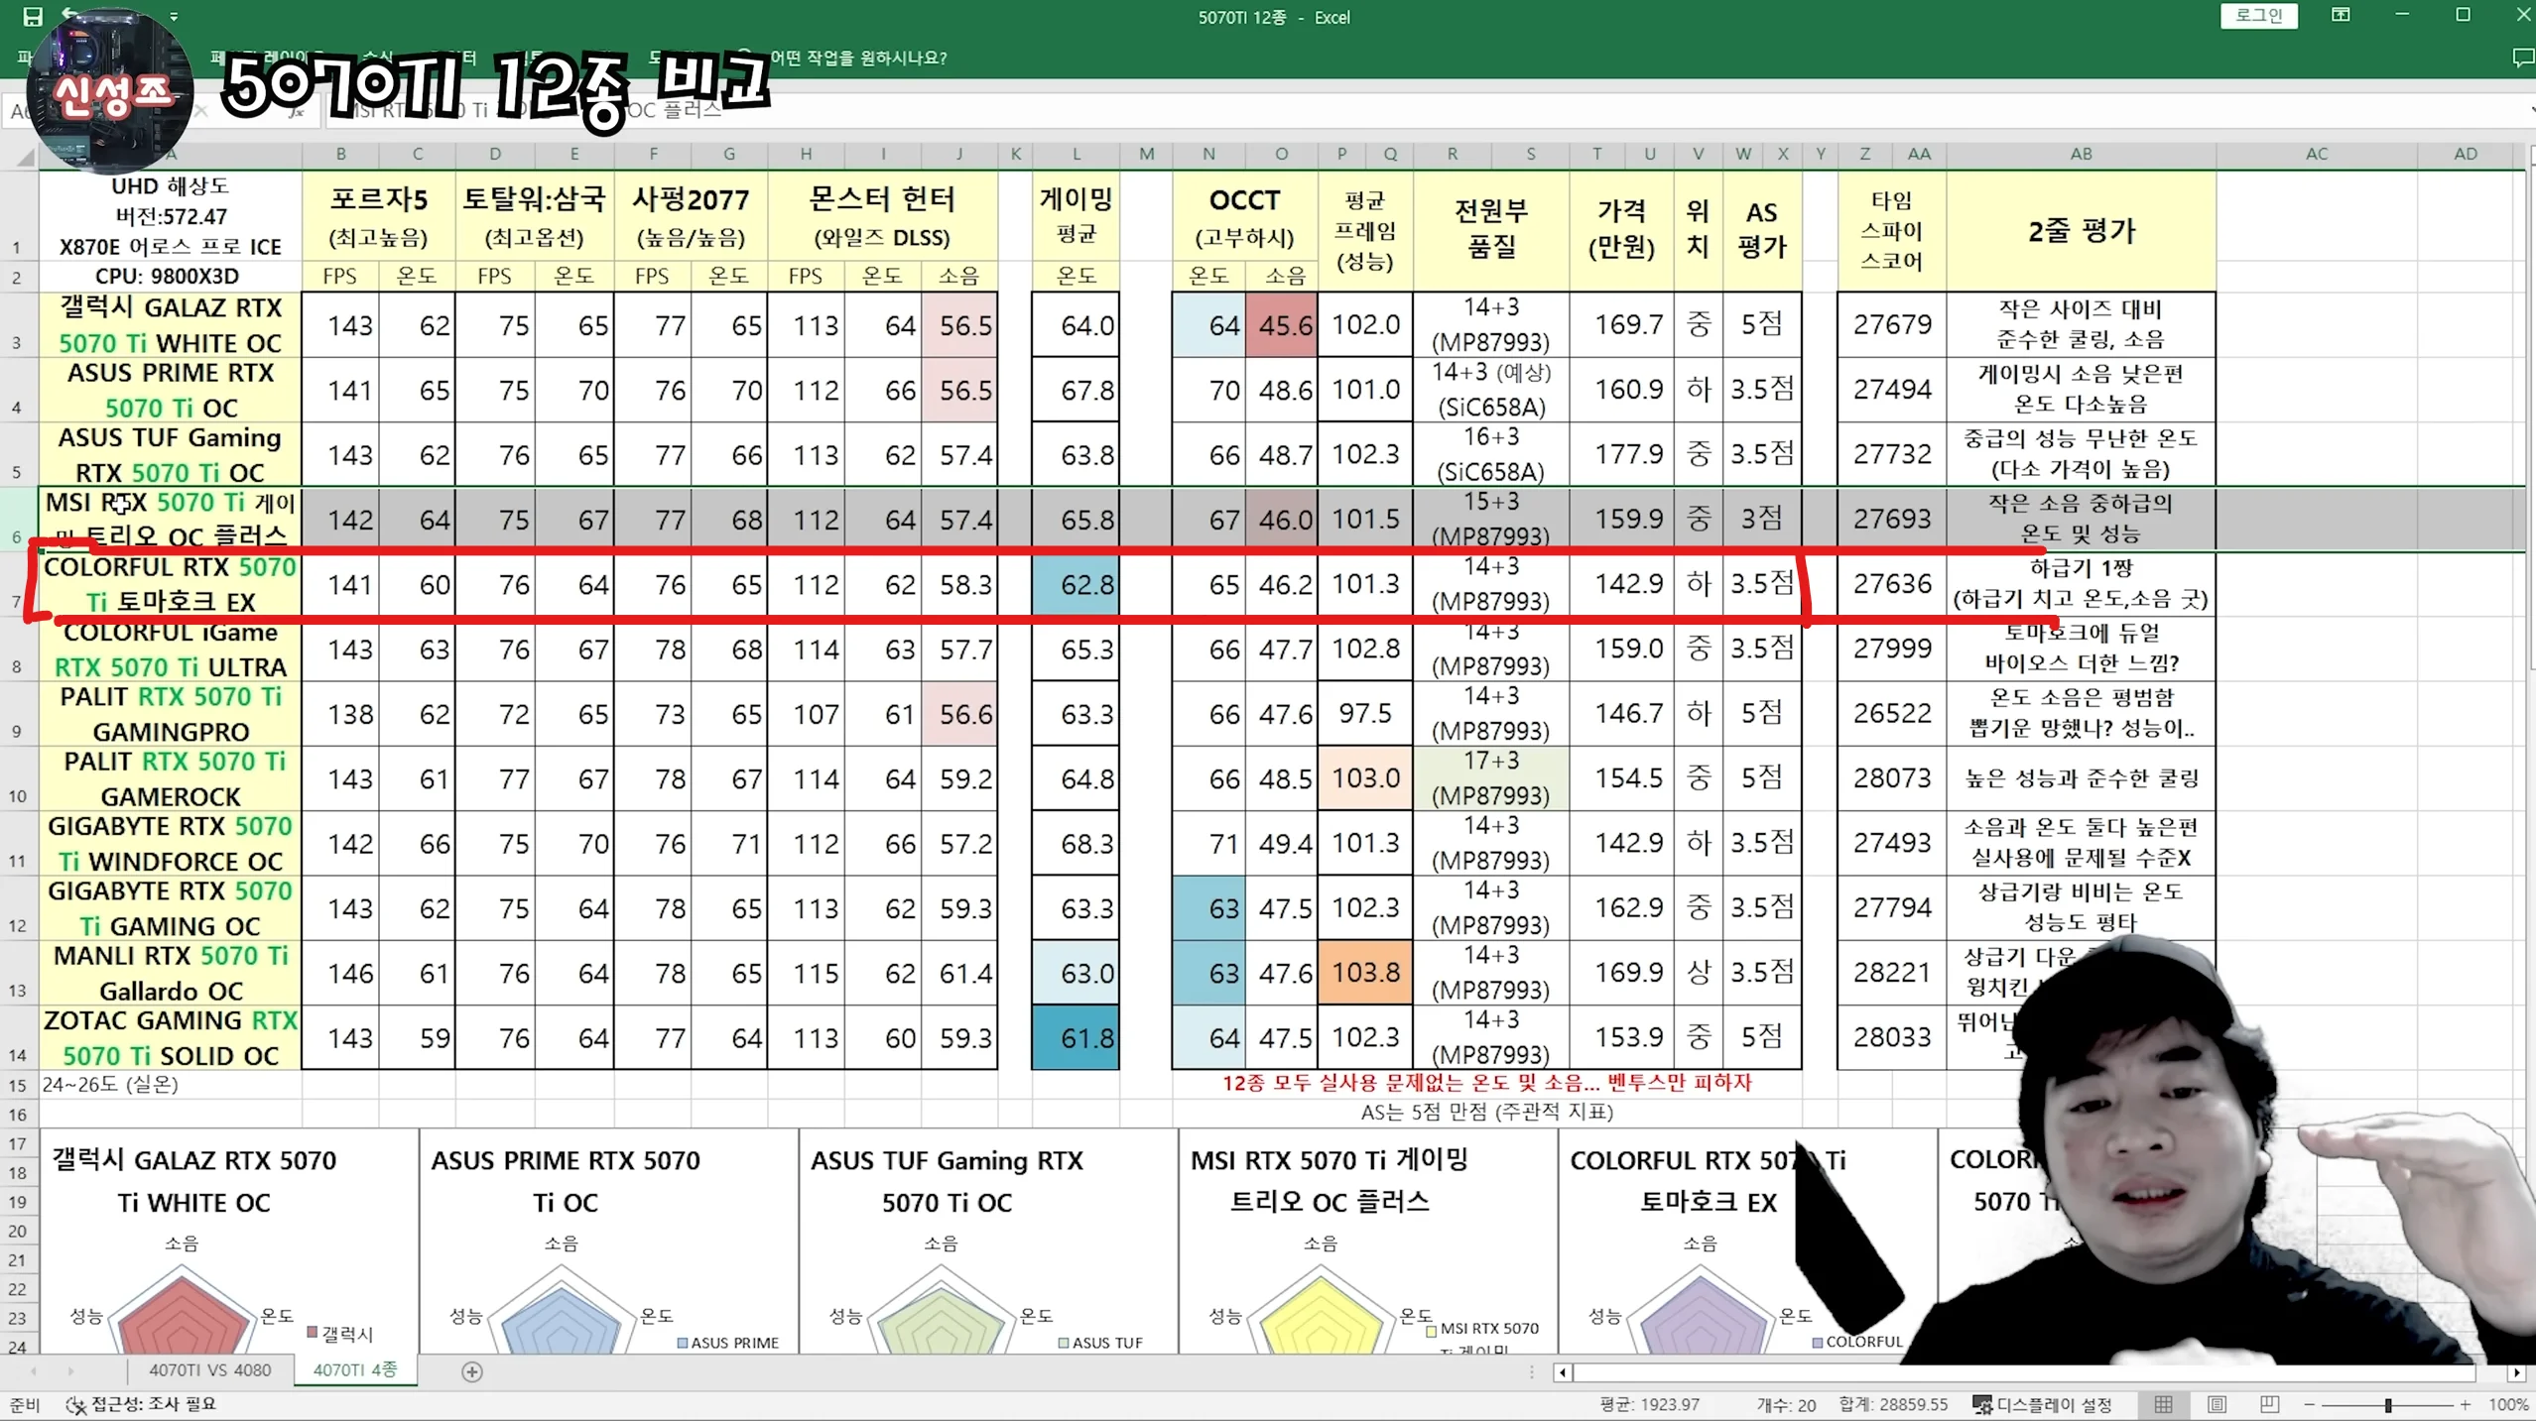This screenshot has width=2536, height=1421.
Task: Click zoom out minus button
Action: [2310, 1404]
